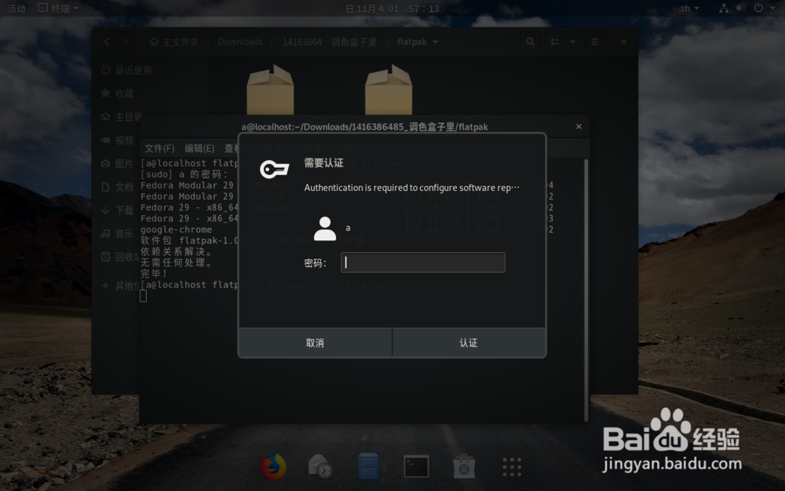Click 取消 to cancel authentication
Image resolution: width=785 pixels, height=491 pixels.
[x=315, y=342]
